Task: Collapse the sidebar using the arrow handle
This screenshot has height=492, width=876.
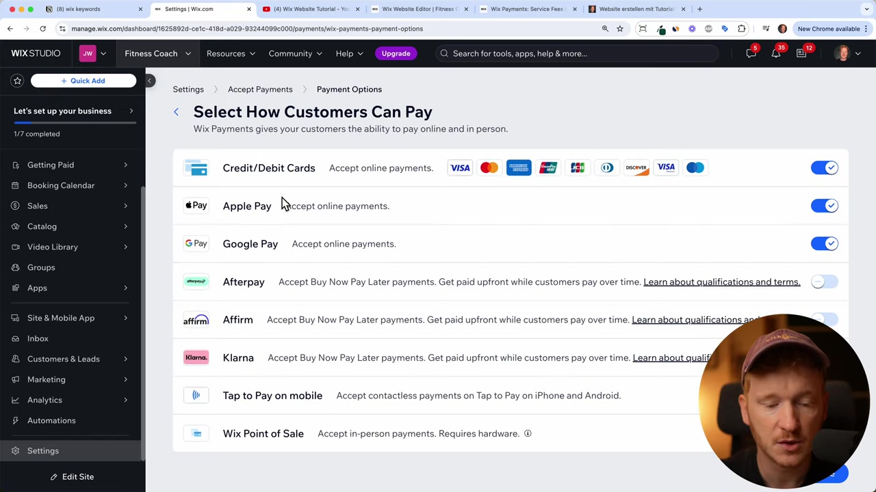Action: (x=150, y=81)
